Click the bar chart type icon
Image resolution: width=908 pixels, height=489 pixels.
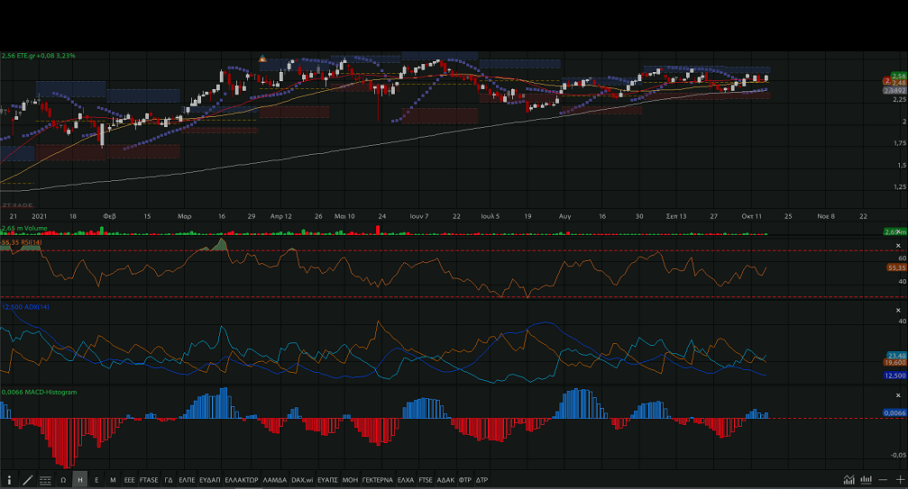pyautogui.click(x=866, y=480)
